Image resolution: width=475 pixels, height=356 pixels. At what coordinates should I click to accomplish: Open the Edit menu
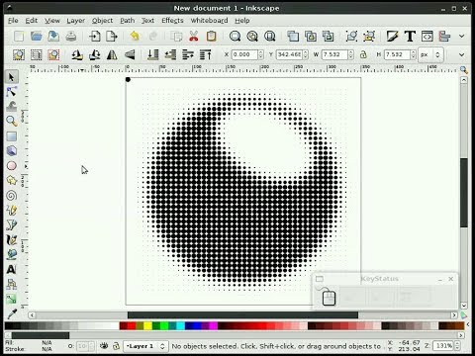pyautogui.click(x=32, y=21)
